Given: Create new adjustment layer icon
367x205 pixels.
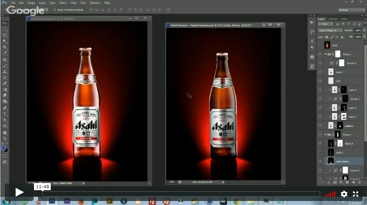Looking at the screenshot, I should (x=341, y=182).
